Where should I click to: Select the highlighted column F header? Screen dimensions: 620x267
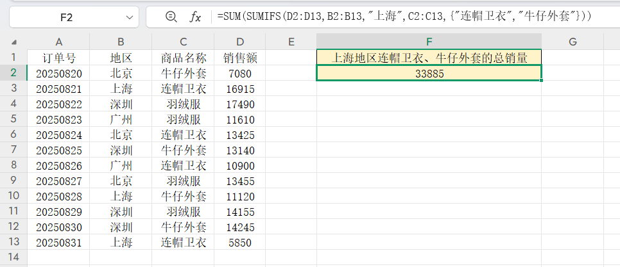[429, 42]
